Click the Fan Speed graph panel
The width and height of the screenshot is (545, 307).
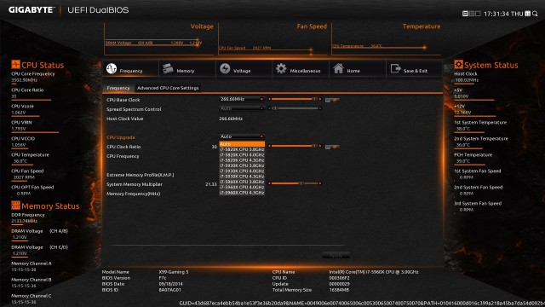tap(272, 39)
